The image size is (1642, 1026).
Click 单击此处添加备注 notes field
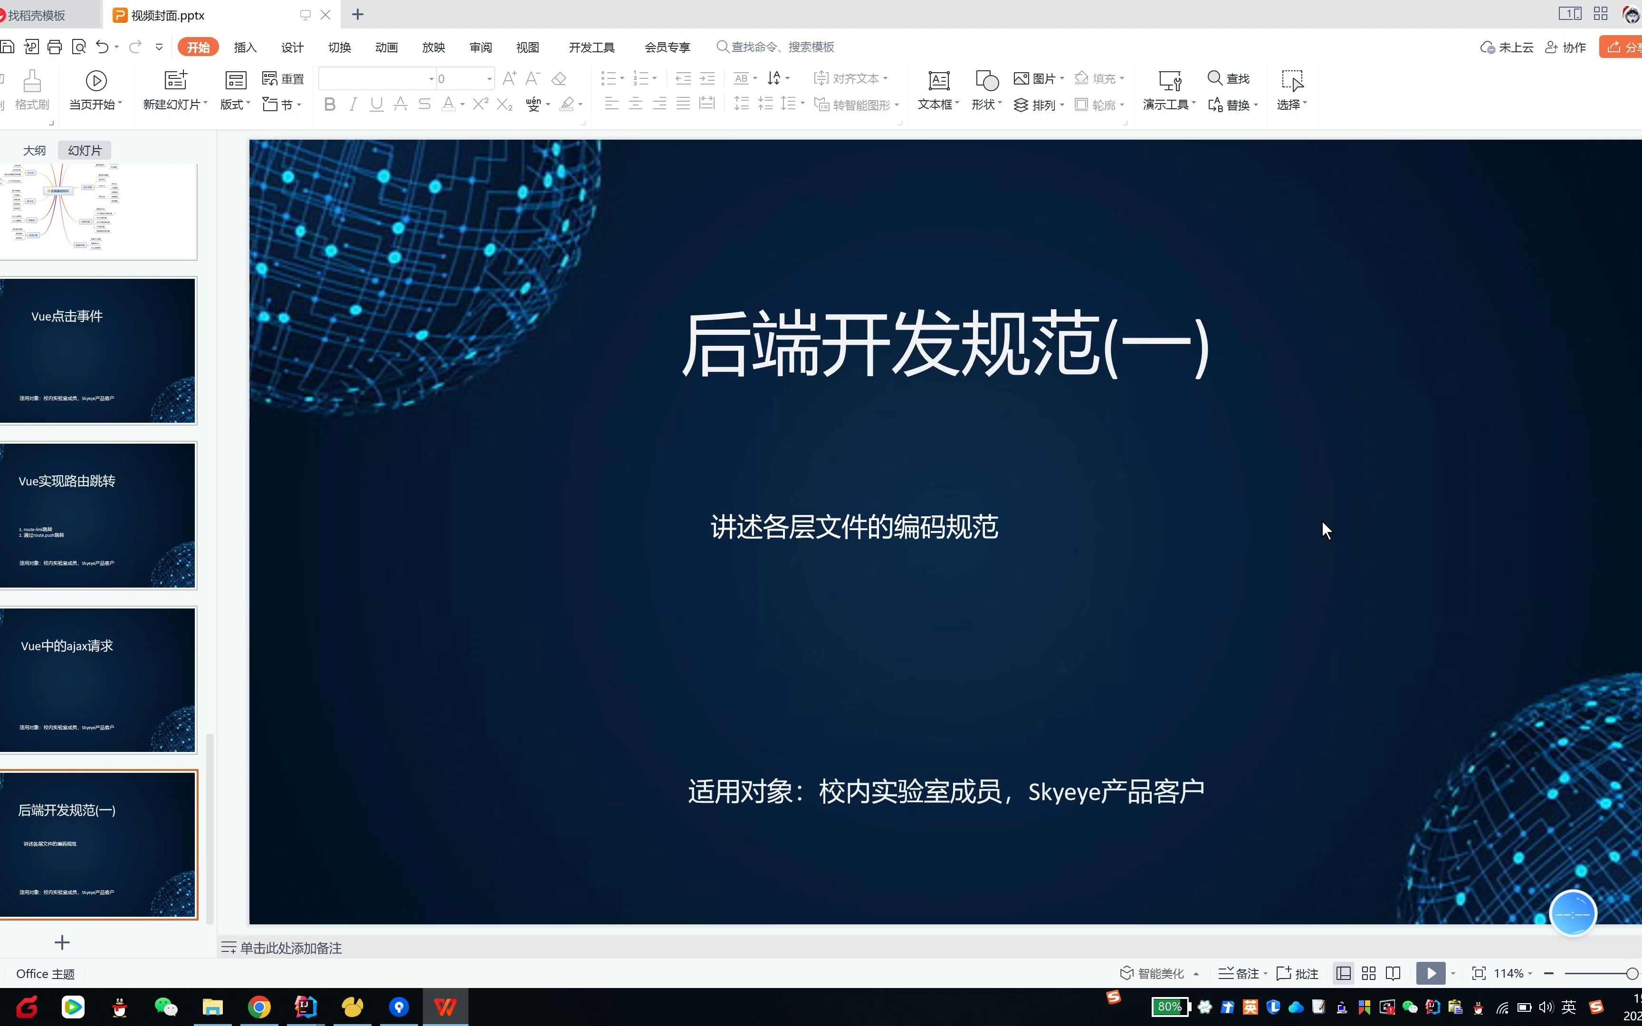290,948
